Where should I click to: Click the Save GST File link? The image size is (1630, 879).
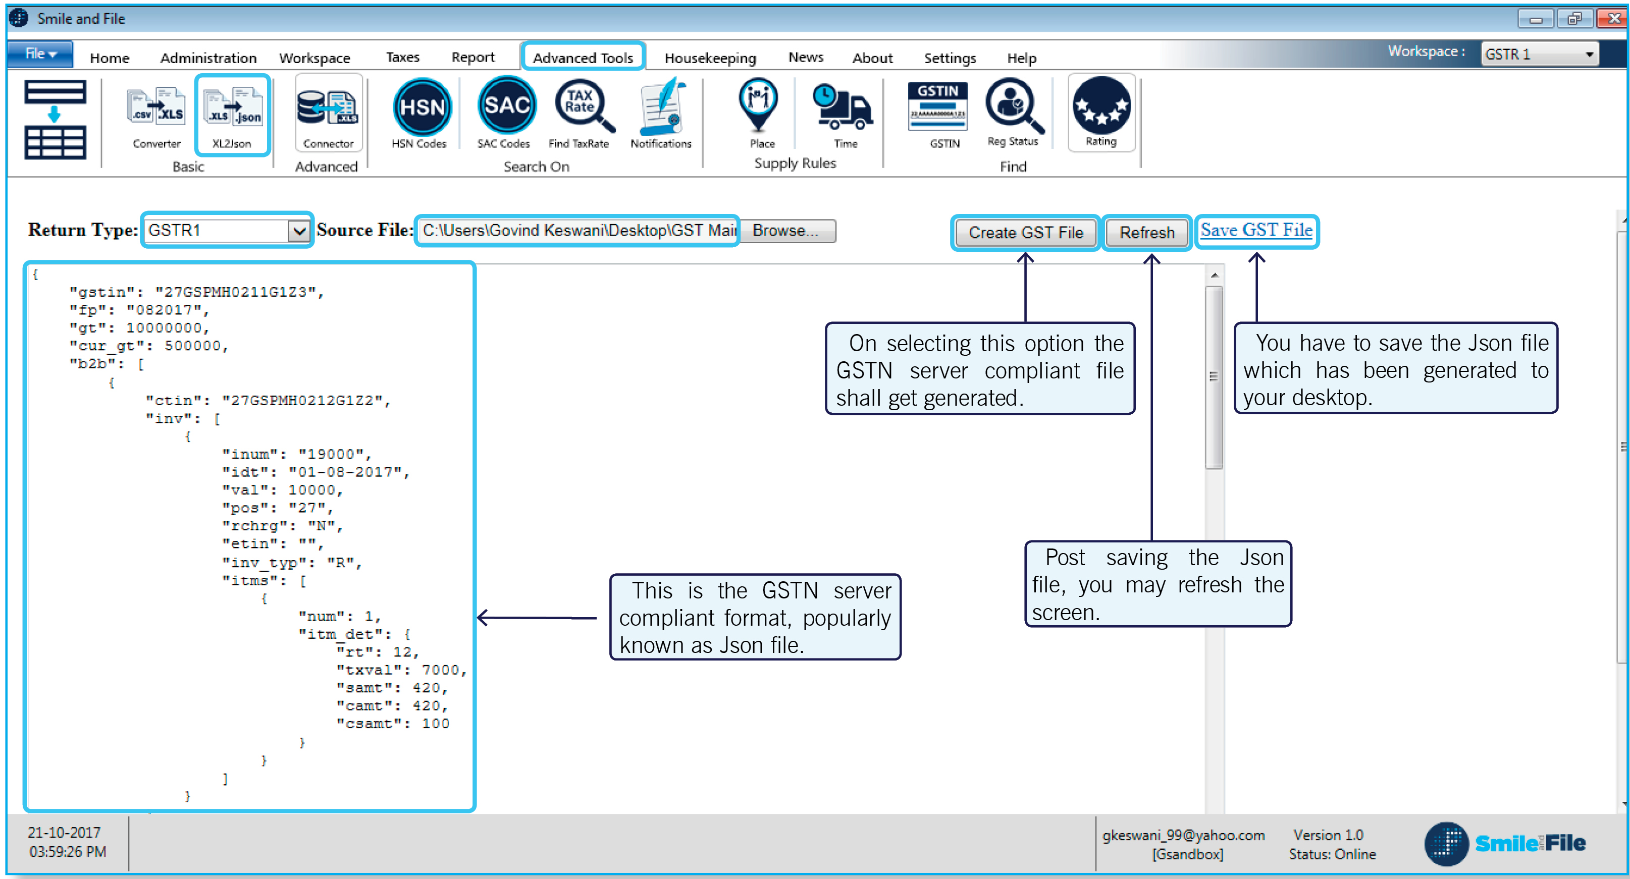click(1255, 230)
